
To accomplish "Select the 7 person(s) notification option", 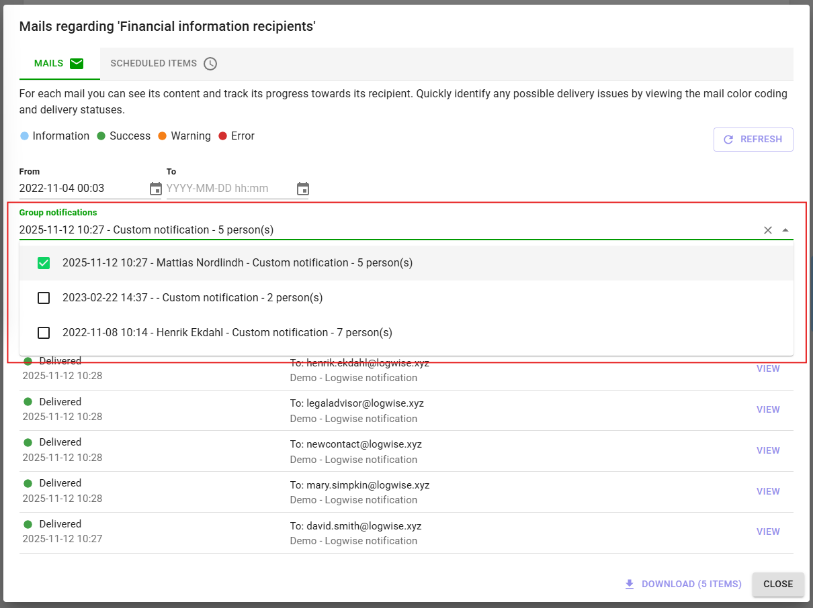I will 227,333.
